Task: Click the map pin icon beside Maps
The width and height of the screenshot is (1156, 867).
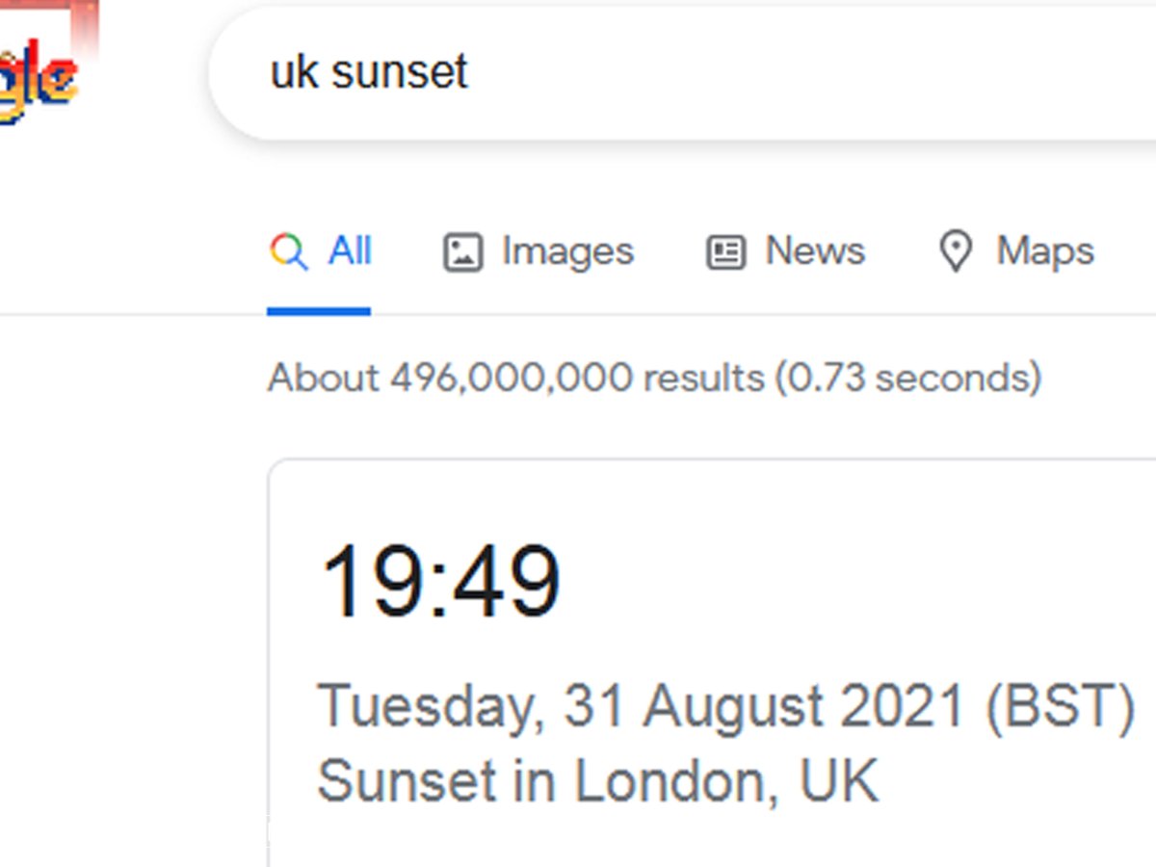Action: pyautogui.click(x=955, y=252)
